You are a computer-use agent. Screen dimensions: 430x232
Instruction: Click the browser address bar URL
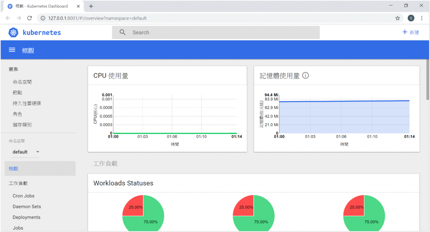[x=97, y=18]
